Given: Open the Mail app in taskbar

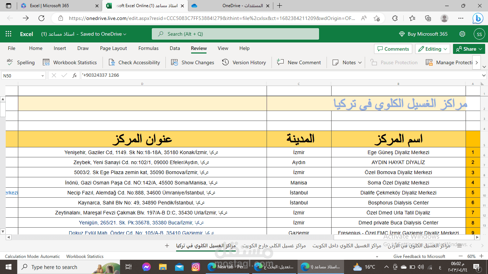Looking at the screenshot, I should click(x=179, y=267).
